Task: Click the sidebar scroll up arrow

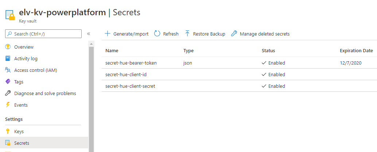Action: tap(92, 44)
